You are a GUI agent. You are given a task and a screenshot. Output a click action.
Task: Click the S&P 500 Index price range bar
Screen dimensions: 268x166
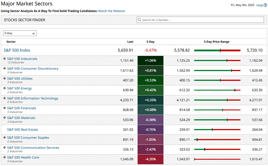[217, 50]
